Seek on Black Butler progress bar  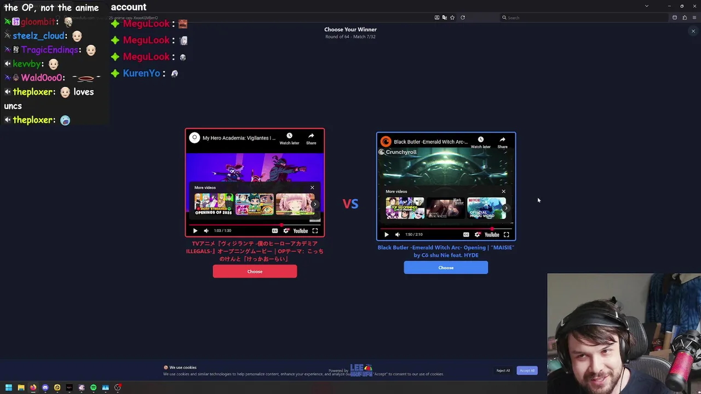pyautogui.click(x=446, y=228)
